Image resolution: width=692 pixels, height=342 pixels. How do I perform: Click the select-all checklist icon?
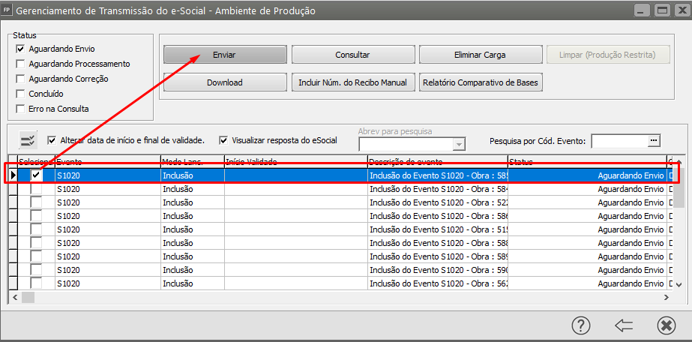(x=28, y=140)
